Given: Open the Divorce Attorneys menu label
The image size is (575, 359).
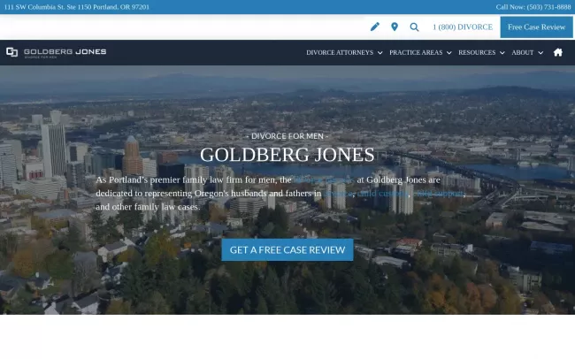Looking at the screenshot, I should point(340,52).
